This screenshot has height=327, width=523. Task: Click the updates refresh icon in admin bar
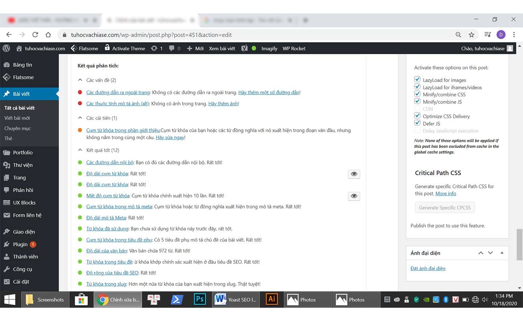click(x=154, y=48)
